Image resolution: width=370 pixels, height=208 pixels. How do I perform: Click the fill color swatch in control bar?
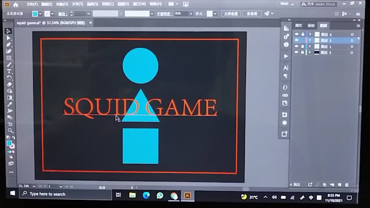tap(35, 14)
